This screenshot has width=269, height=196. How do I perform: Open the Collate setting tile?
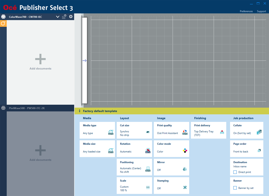[x=247, y=130]
